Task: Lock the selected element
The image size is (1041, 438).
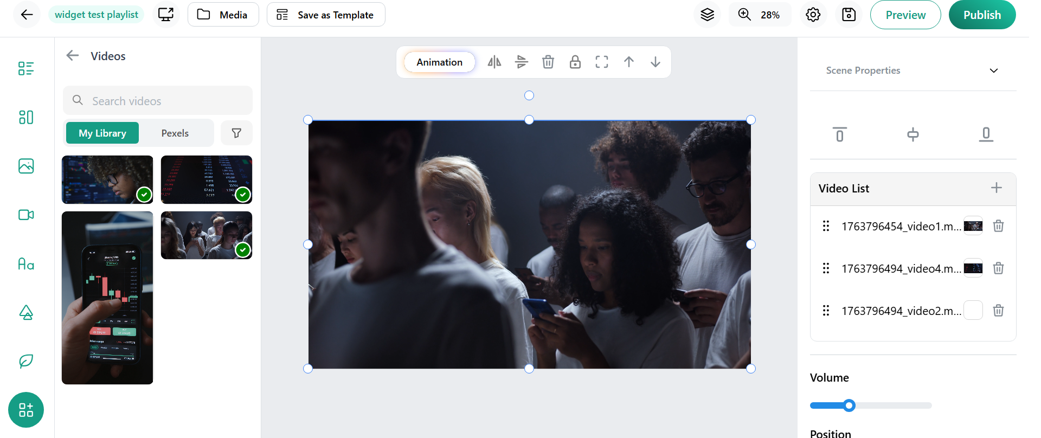Action: [575, 62]
